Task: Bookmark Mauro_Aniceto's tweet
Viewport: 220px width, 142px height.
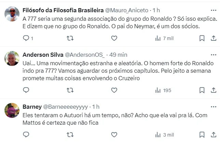Action: point(202,38)
